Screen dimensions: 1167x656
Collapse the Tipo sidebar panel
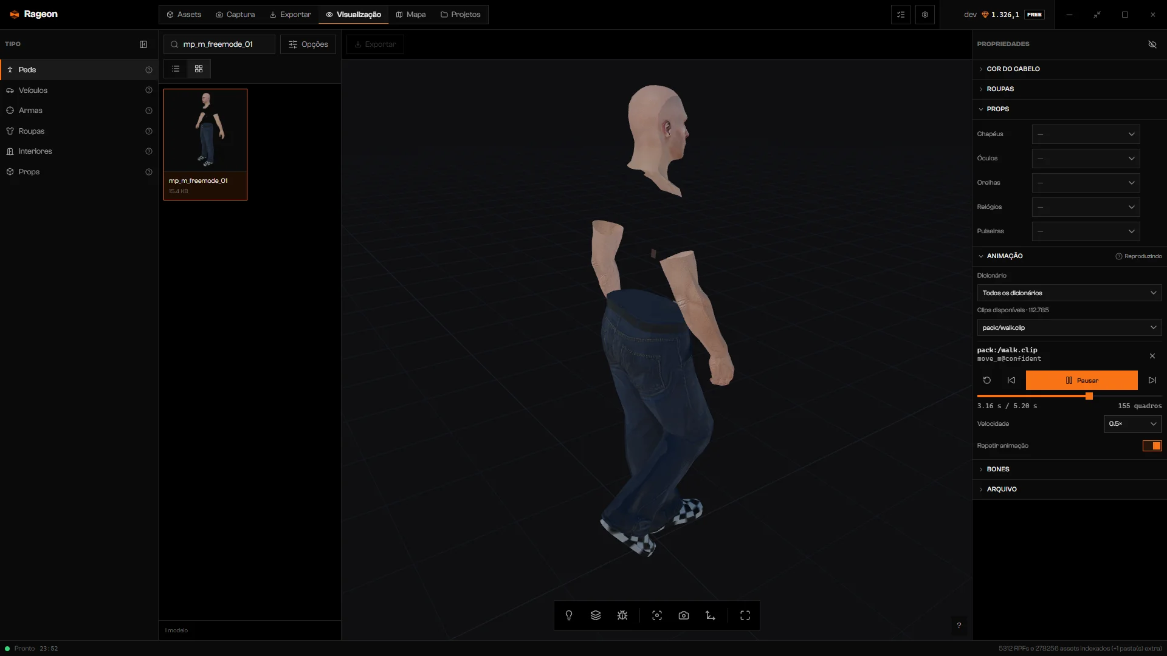click(143, 44)
